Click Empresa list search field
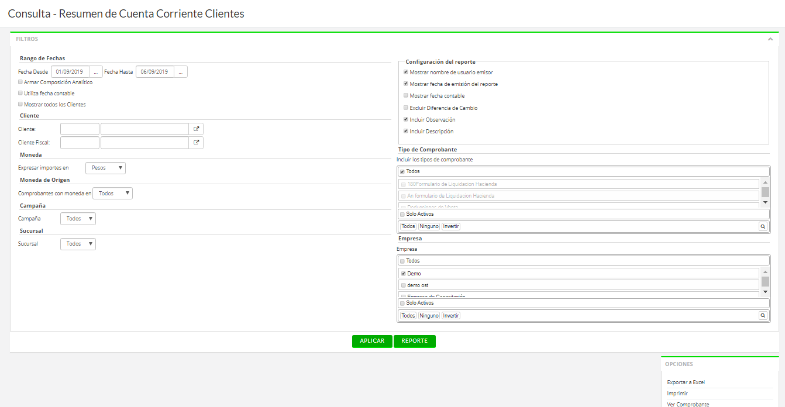 (x=610, y=316)
